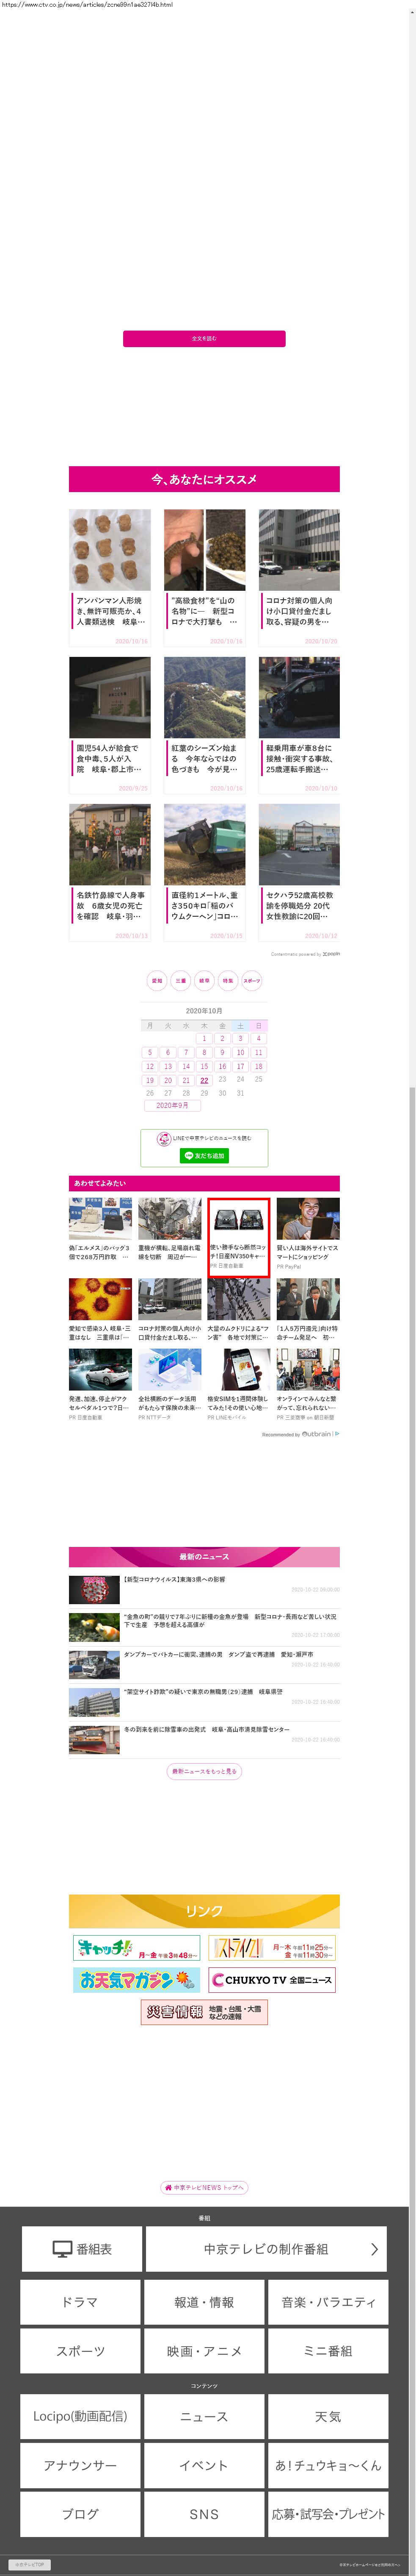Click the 全文を読む read-full-article button
Screen dimensions: 416x2576
[204, 338]
